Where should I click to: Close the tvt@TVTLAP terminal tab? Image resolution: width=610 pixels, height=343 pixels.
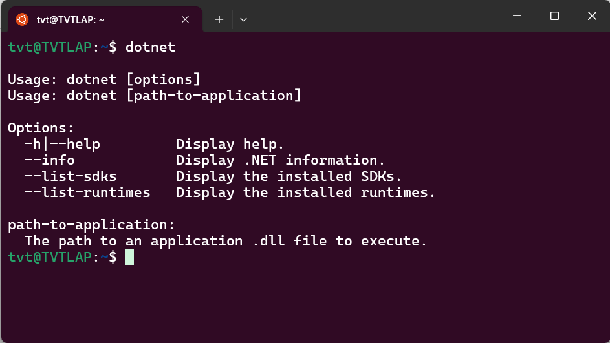[185, 19]
